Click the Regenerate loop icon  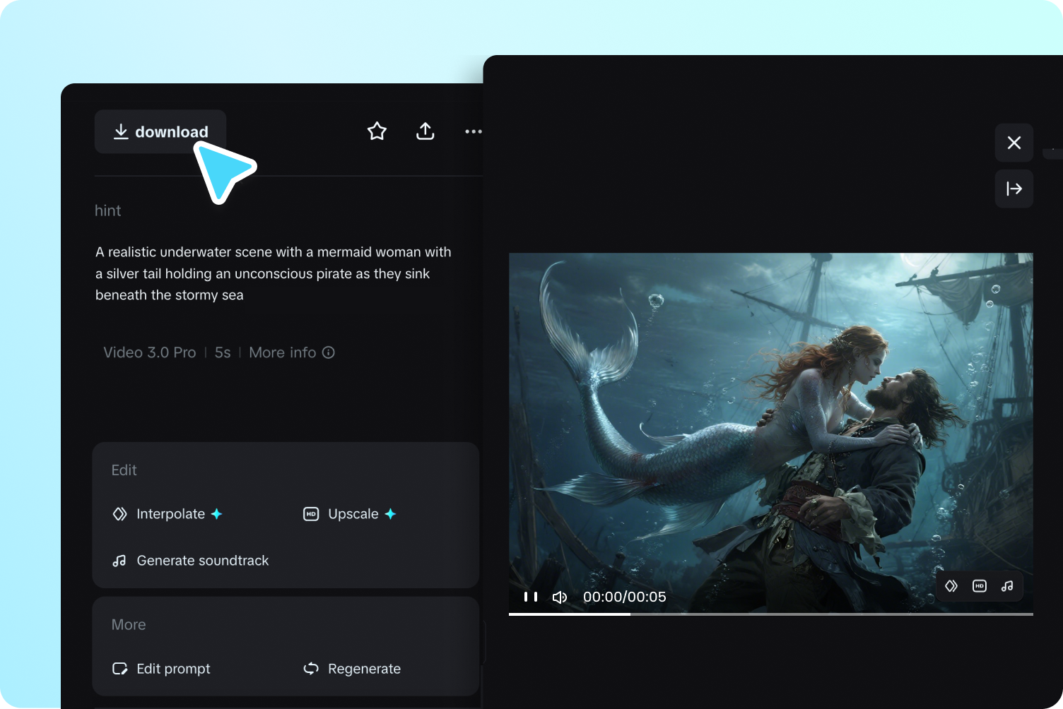point(310,668)
